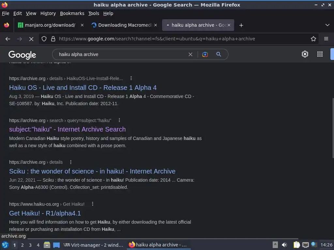
Task: Click the Google search input field
Action: click(x=121, y=54)
